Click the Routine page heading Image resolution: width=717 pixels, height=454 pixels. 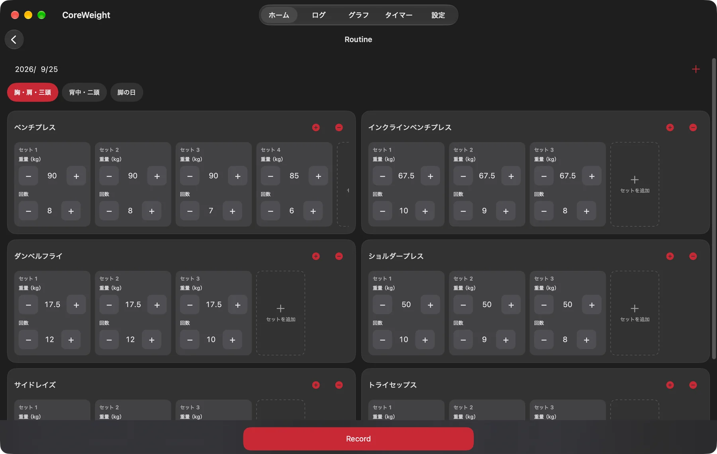click(358, 39)
